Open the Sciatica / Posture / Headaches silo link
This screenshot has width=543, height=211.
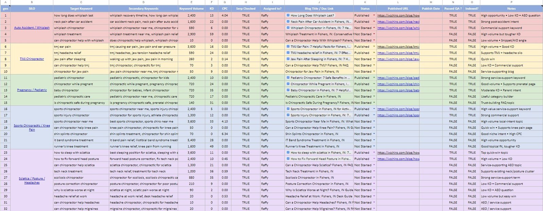pyautogui.click(x=32, y=180)
